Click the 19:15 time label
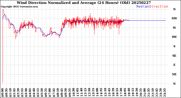Screen dimensions: 181x98 pos(133,93)
